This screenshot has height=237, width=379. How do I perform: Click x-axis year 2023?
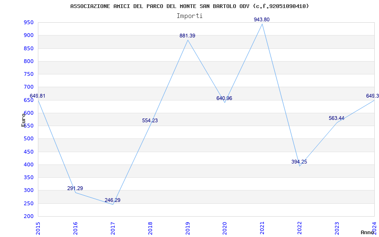pos(337,228)
